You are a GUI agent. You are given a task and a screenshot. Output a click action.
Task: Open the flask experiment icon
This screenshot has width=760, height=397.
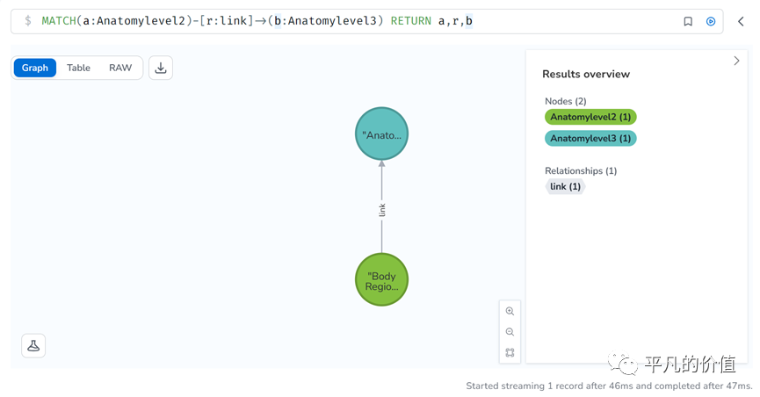[33, 345]
